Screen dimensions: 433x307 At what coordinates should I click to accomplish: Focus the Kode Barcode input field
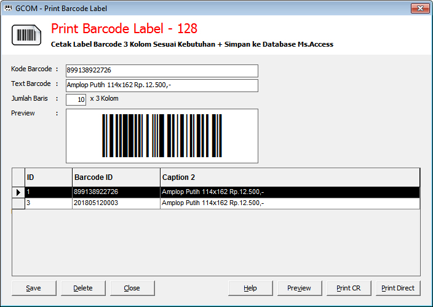[161, 71]
